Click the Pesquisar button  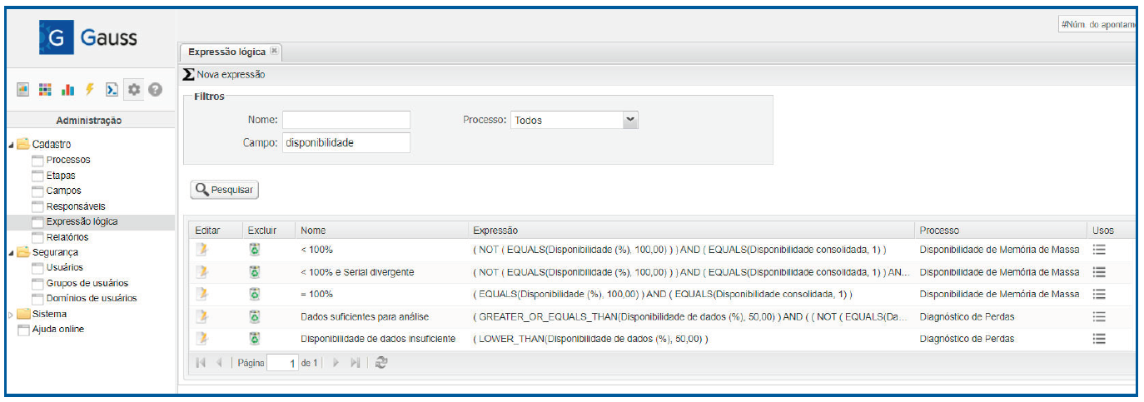point(225,190)
